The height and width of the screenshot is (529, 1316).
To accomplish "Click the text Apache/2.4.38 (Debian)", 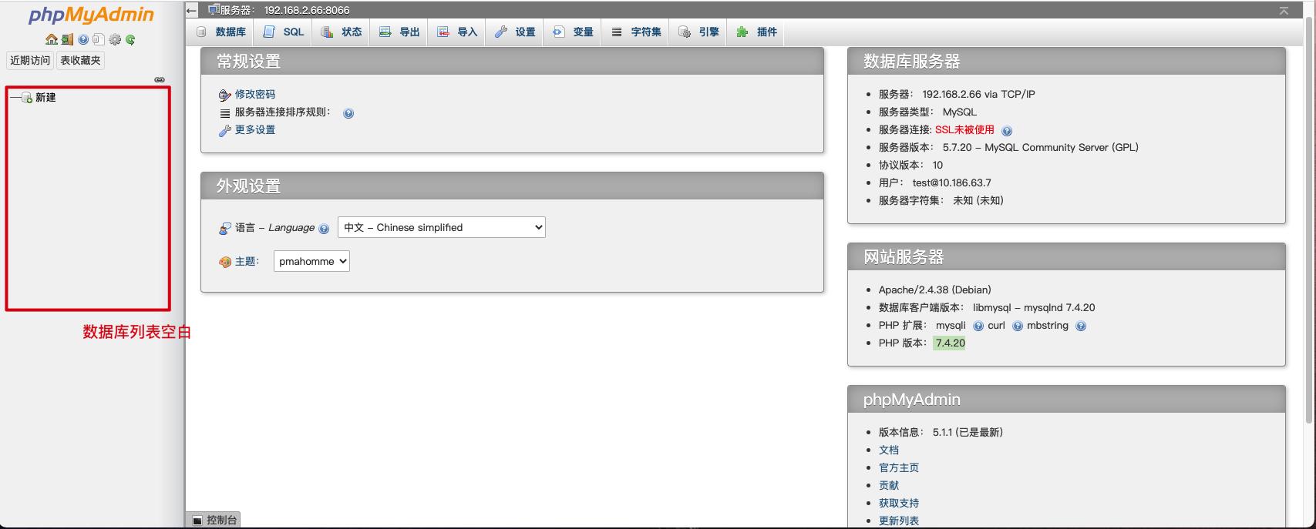I will click(935, 290).
